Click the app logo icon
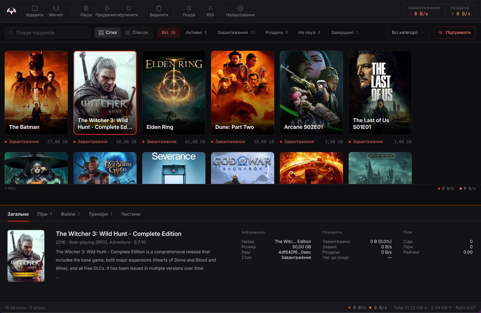 tap(11, 11)
